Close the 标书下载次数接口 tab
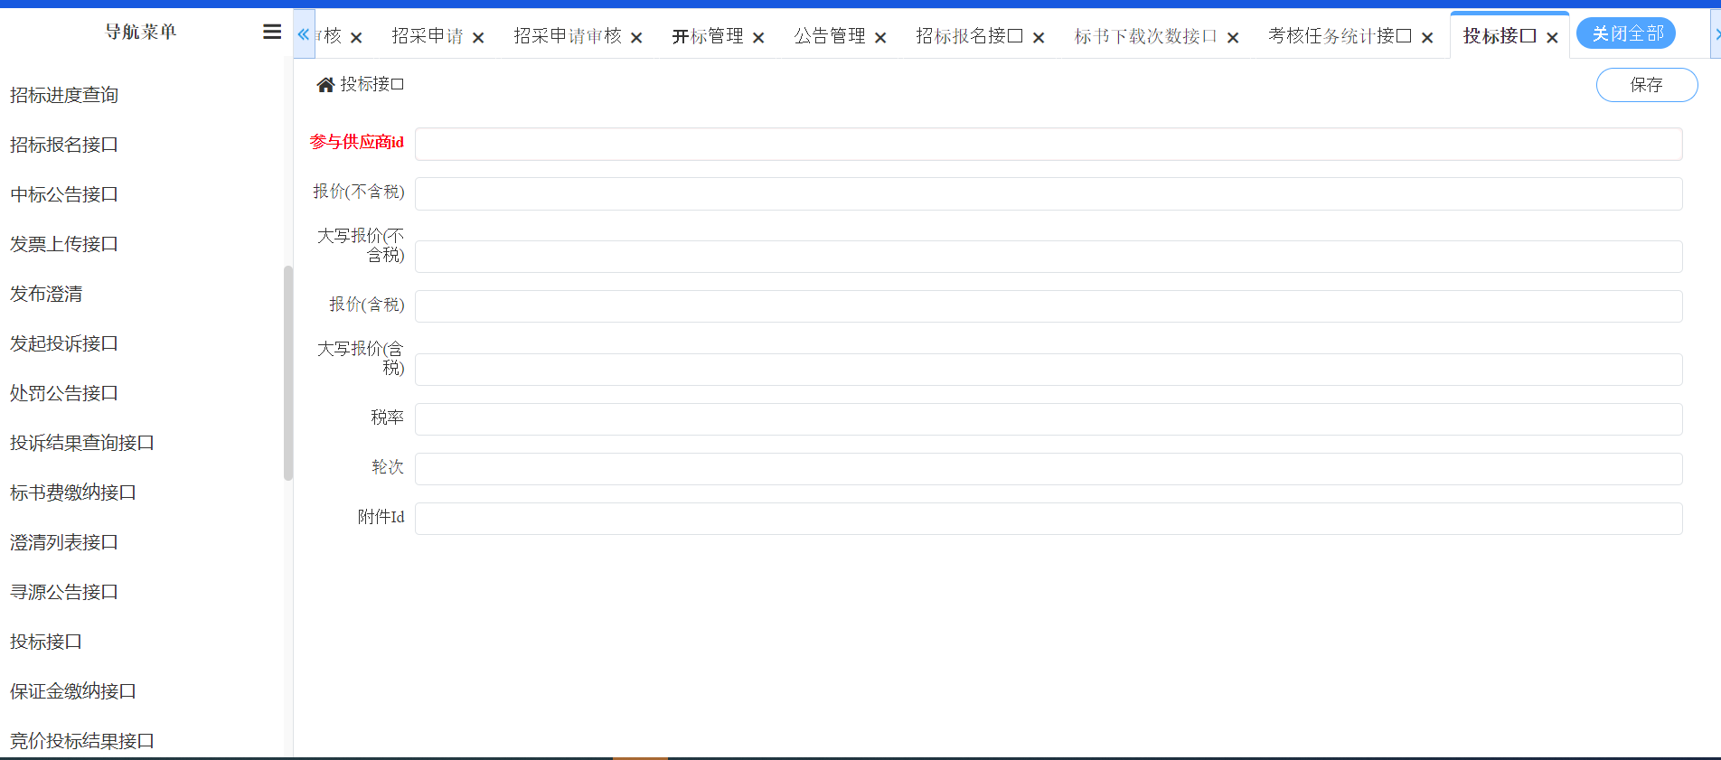The width and height of the screenshot is (1721, 760). pyautogui.click(x=1233, y=38)
